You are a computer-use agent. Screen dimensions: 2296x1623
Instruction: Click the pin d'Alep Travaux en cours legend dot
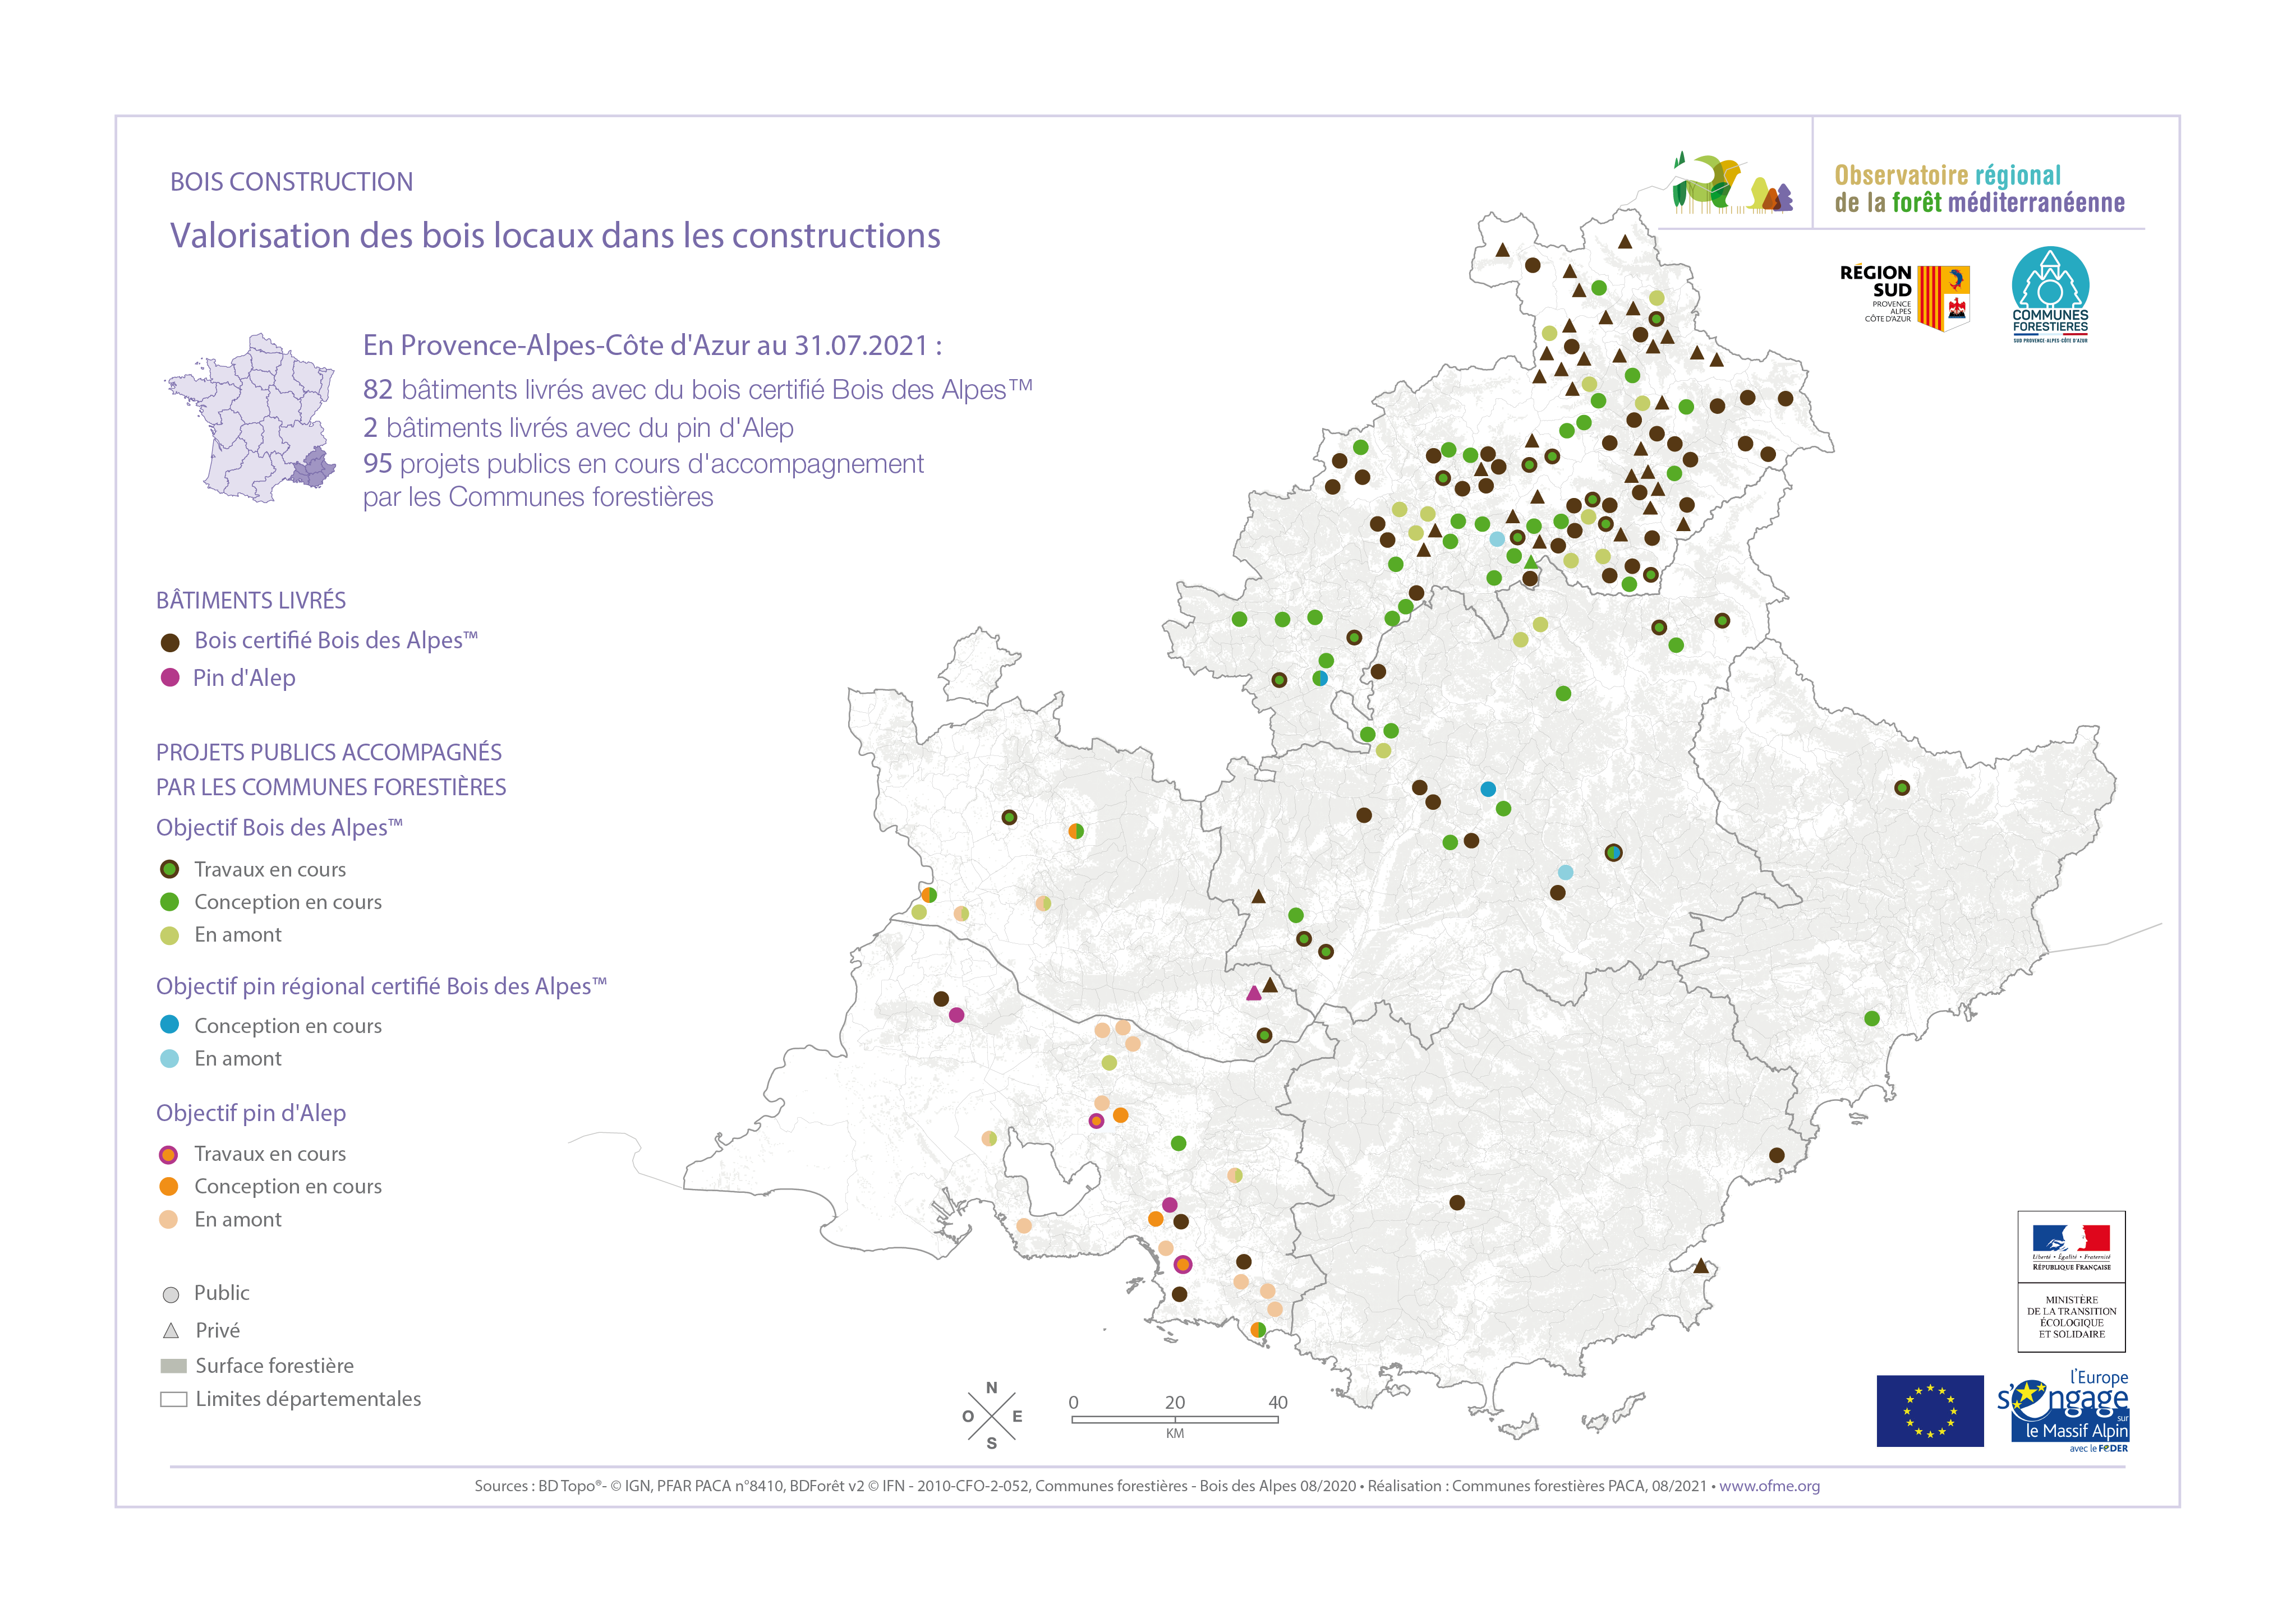pyautogui.click(x=169, y=1155)
